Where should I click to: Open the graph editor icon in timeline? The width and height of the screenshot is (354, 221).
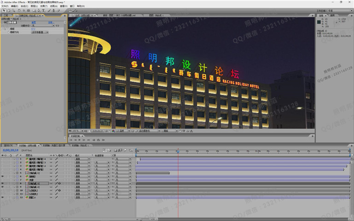coord(131,150)
